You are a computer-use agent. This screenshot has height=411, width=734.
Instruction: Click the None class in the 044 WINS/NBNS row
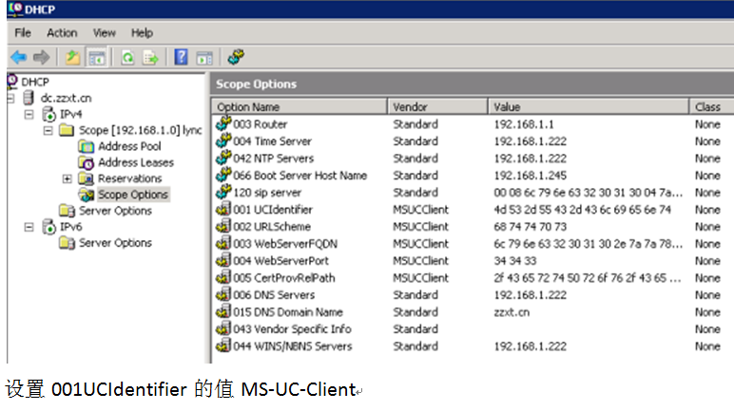tap(707, 346)
